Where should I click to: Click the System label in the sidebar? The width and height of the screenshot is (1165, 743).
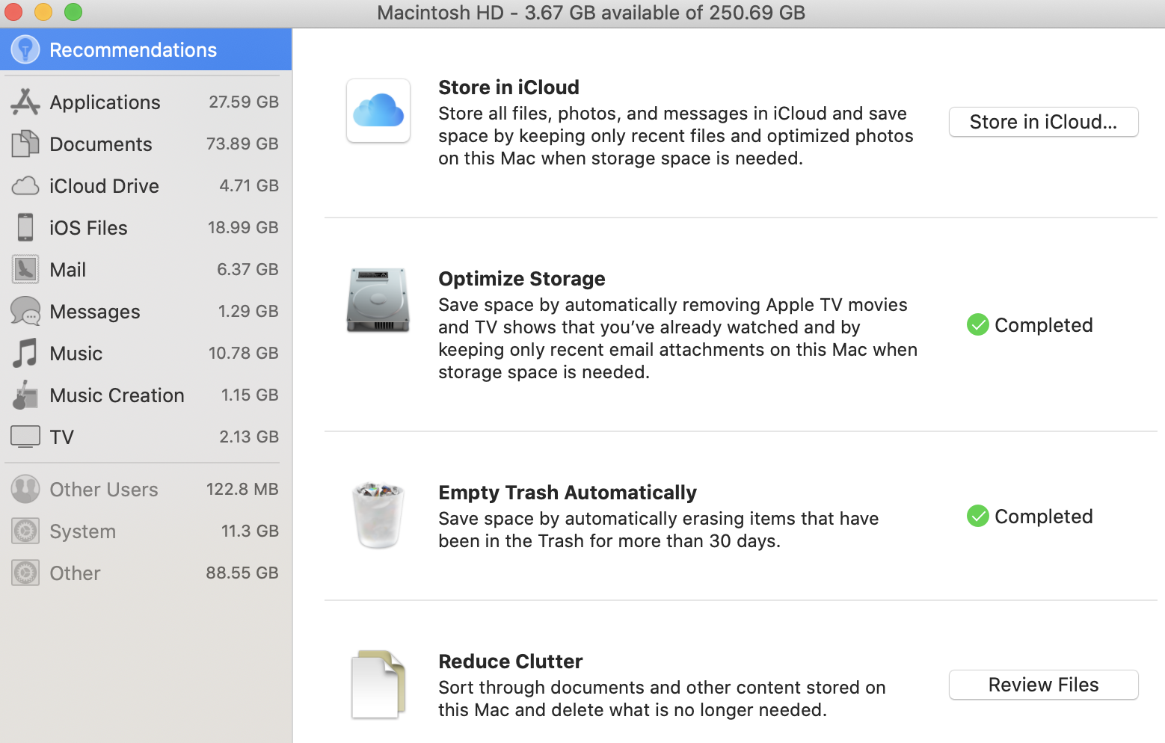coord(83,531)
